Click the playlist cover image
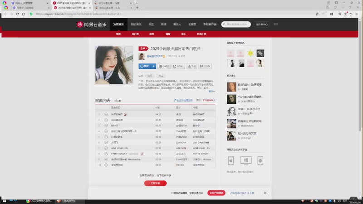Image resolution: width=363 pixels, height=204 pixels. tap(114, 65)
